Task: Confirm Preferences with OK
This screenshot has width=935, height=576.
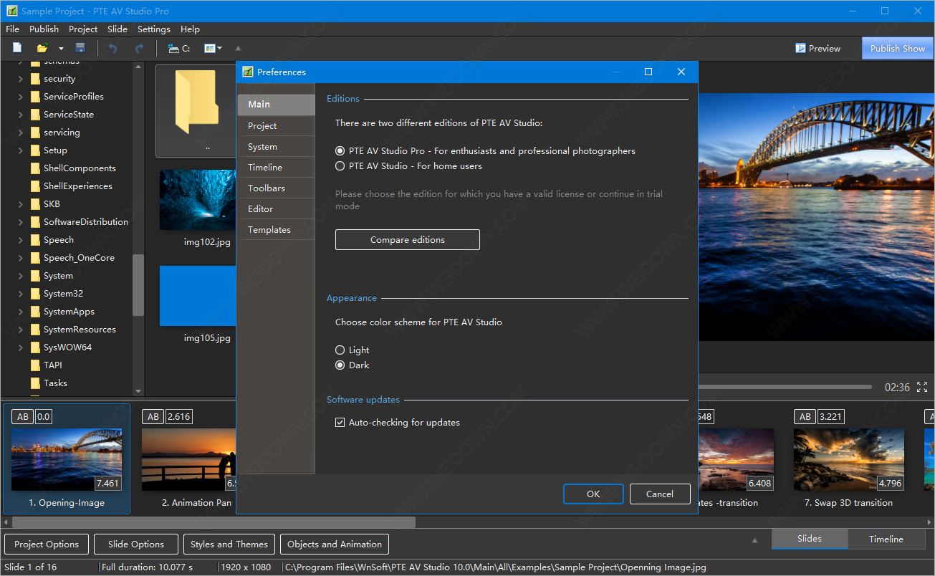Action: pyautogui.click(x=593, y=494)
